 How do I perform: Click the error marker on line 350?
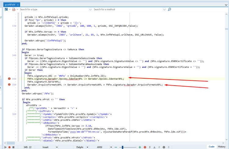pyautogui.click(x=9, y=84)
